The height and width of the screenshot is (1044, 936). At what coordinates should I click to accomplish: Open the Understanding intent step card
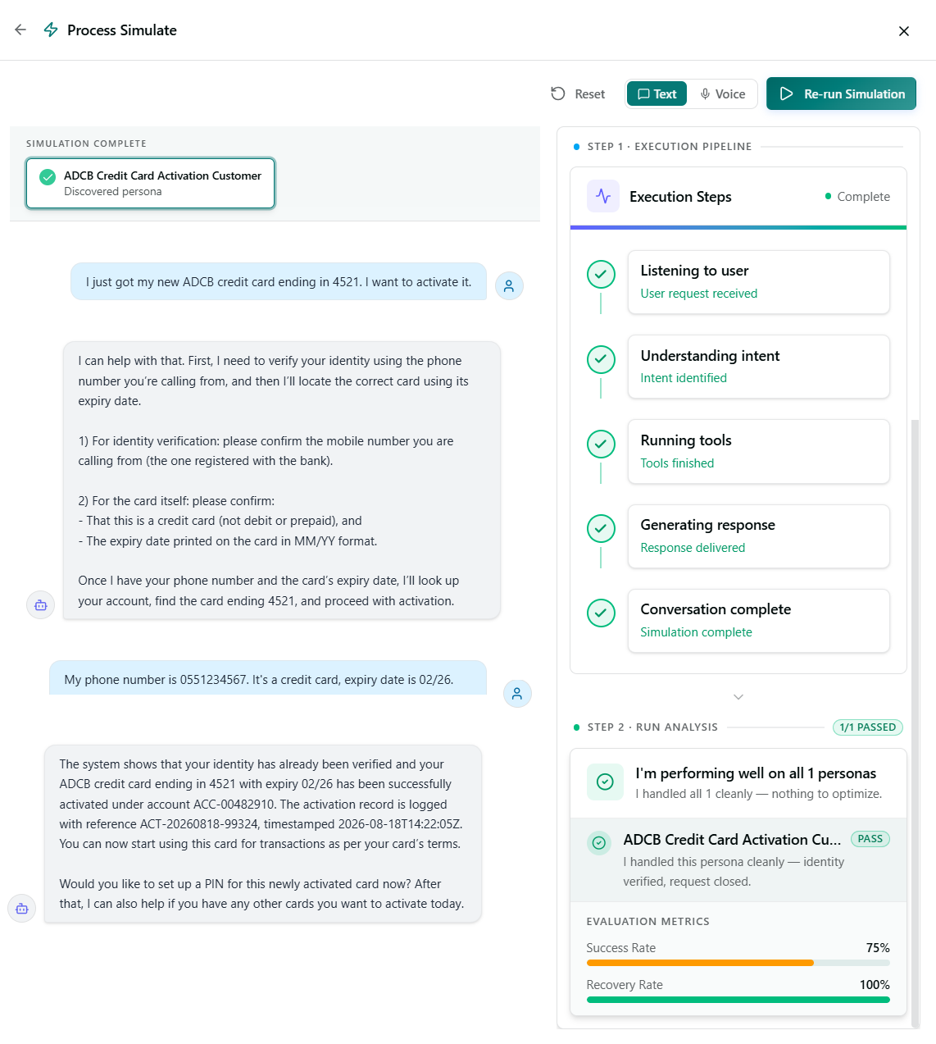coord(759,367)
